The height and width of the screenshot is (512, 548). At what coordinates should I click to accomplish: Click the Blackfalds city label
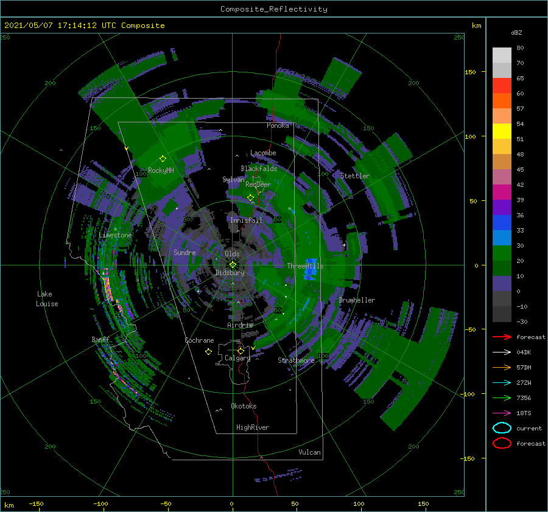[259, 169]
